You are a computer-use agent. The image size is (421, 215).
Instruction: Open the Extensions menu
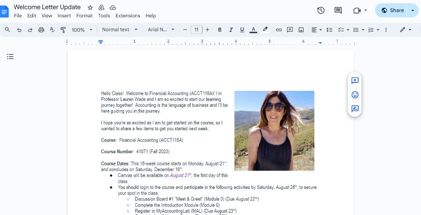(128, 15)
